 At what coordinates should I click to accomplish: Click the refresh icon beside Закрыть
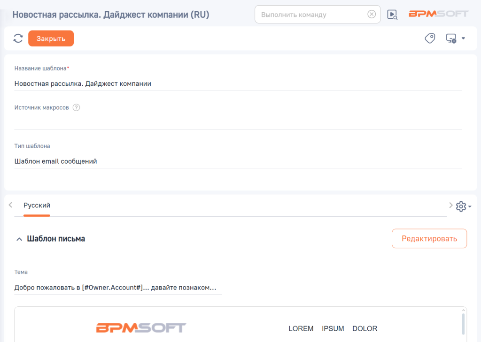tap(18, 38)
